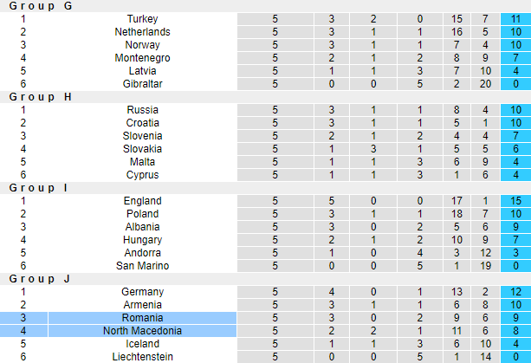Click Turkey's green 11 points cell

click(x=515, y=19)
